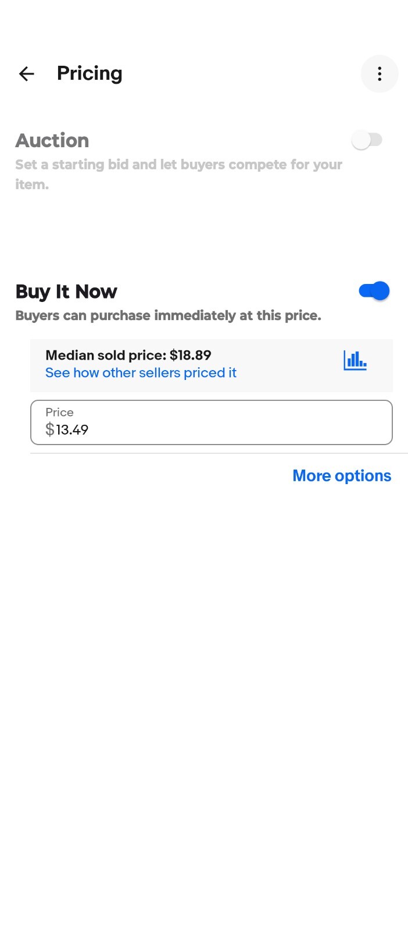Tap the dollar sign in Price field
The image size is (408, 931).
pos(50,430)
